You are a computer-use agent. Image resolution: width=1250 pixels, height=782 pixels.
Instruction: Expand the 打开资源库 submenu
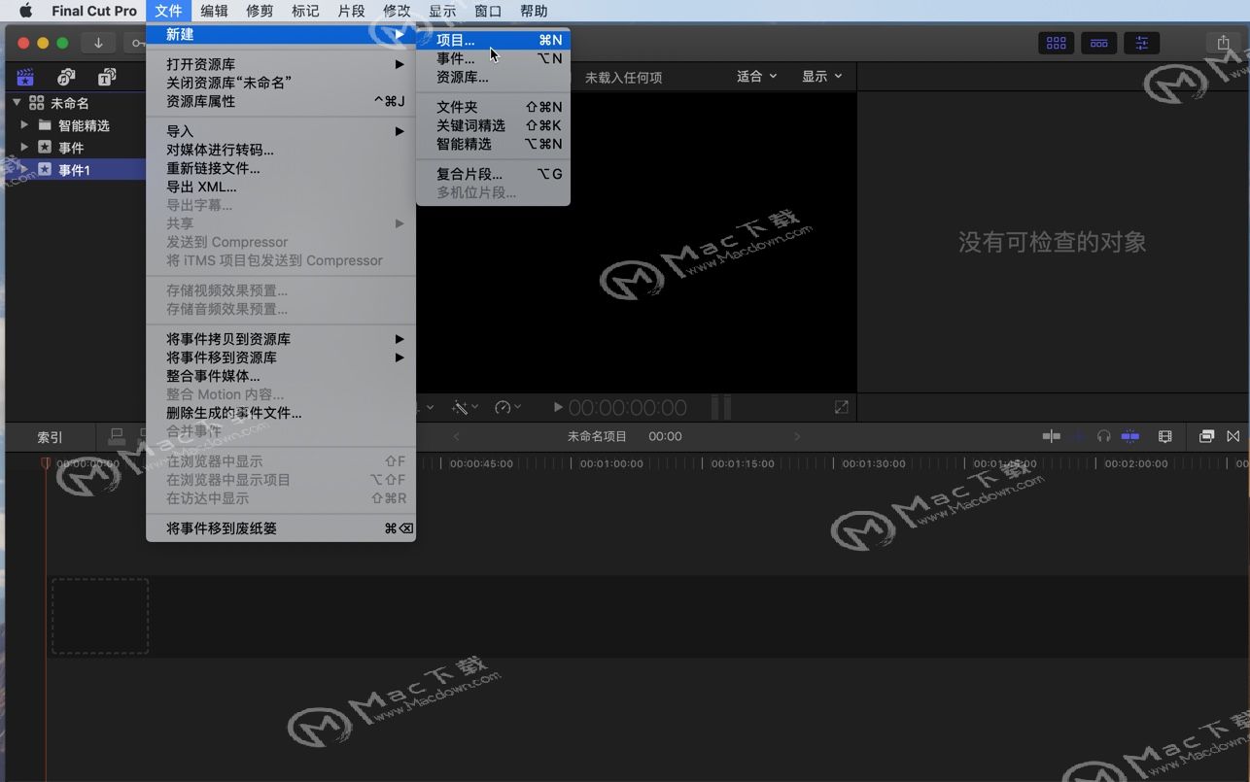pyautogui.click(x=281, y=64)
